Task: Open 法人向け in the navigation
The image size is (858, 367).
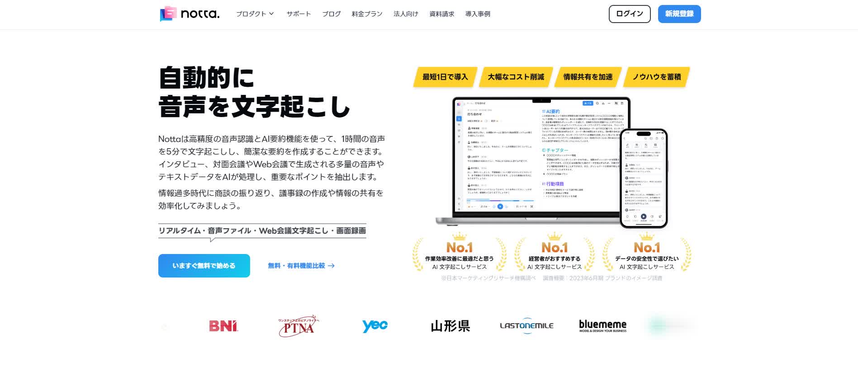Action: coord(406,14)
